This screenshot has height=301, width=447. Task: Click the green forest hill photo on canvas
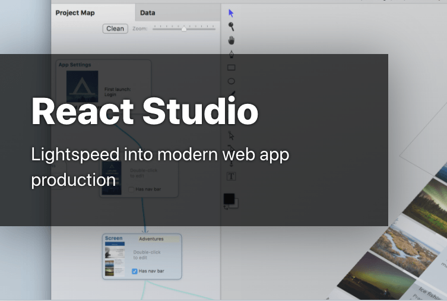[426, 208]
